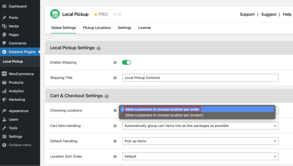Open the Cart Item Handling dropdown

point(200,126)
